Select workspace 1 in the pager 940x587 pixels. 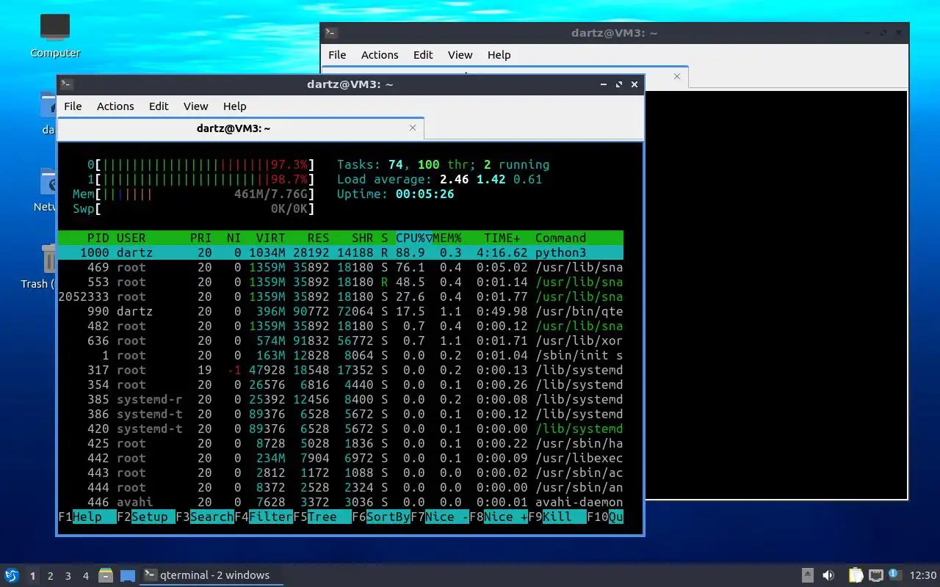click(x=32, y=576)
